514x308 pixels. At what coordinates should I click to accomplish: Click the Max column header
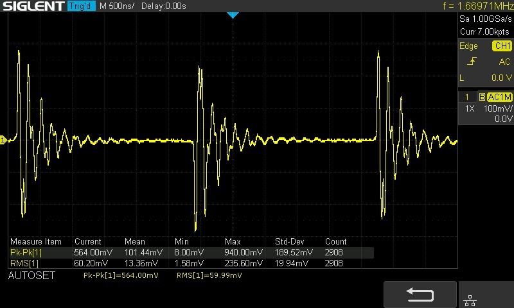coord(233,241)
